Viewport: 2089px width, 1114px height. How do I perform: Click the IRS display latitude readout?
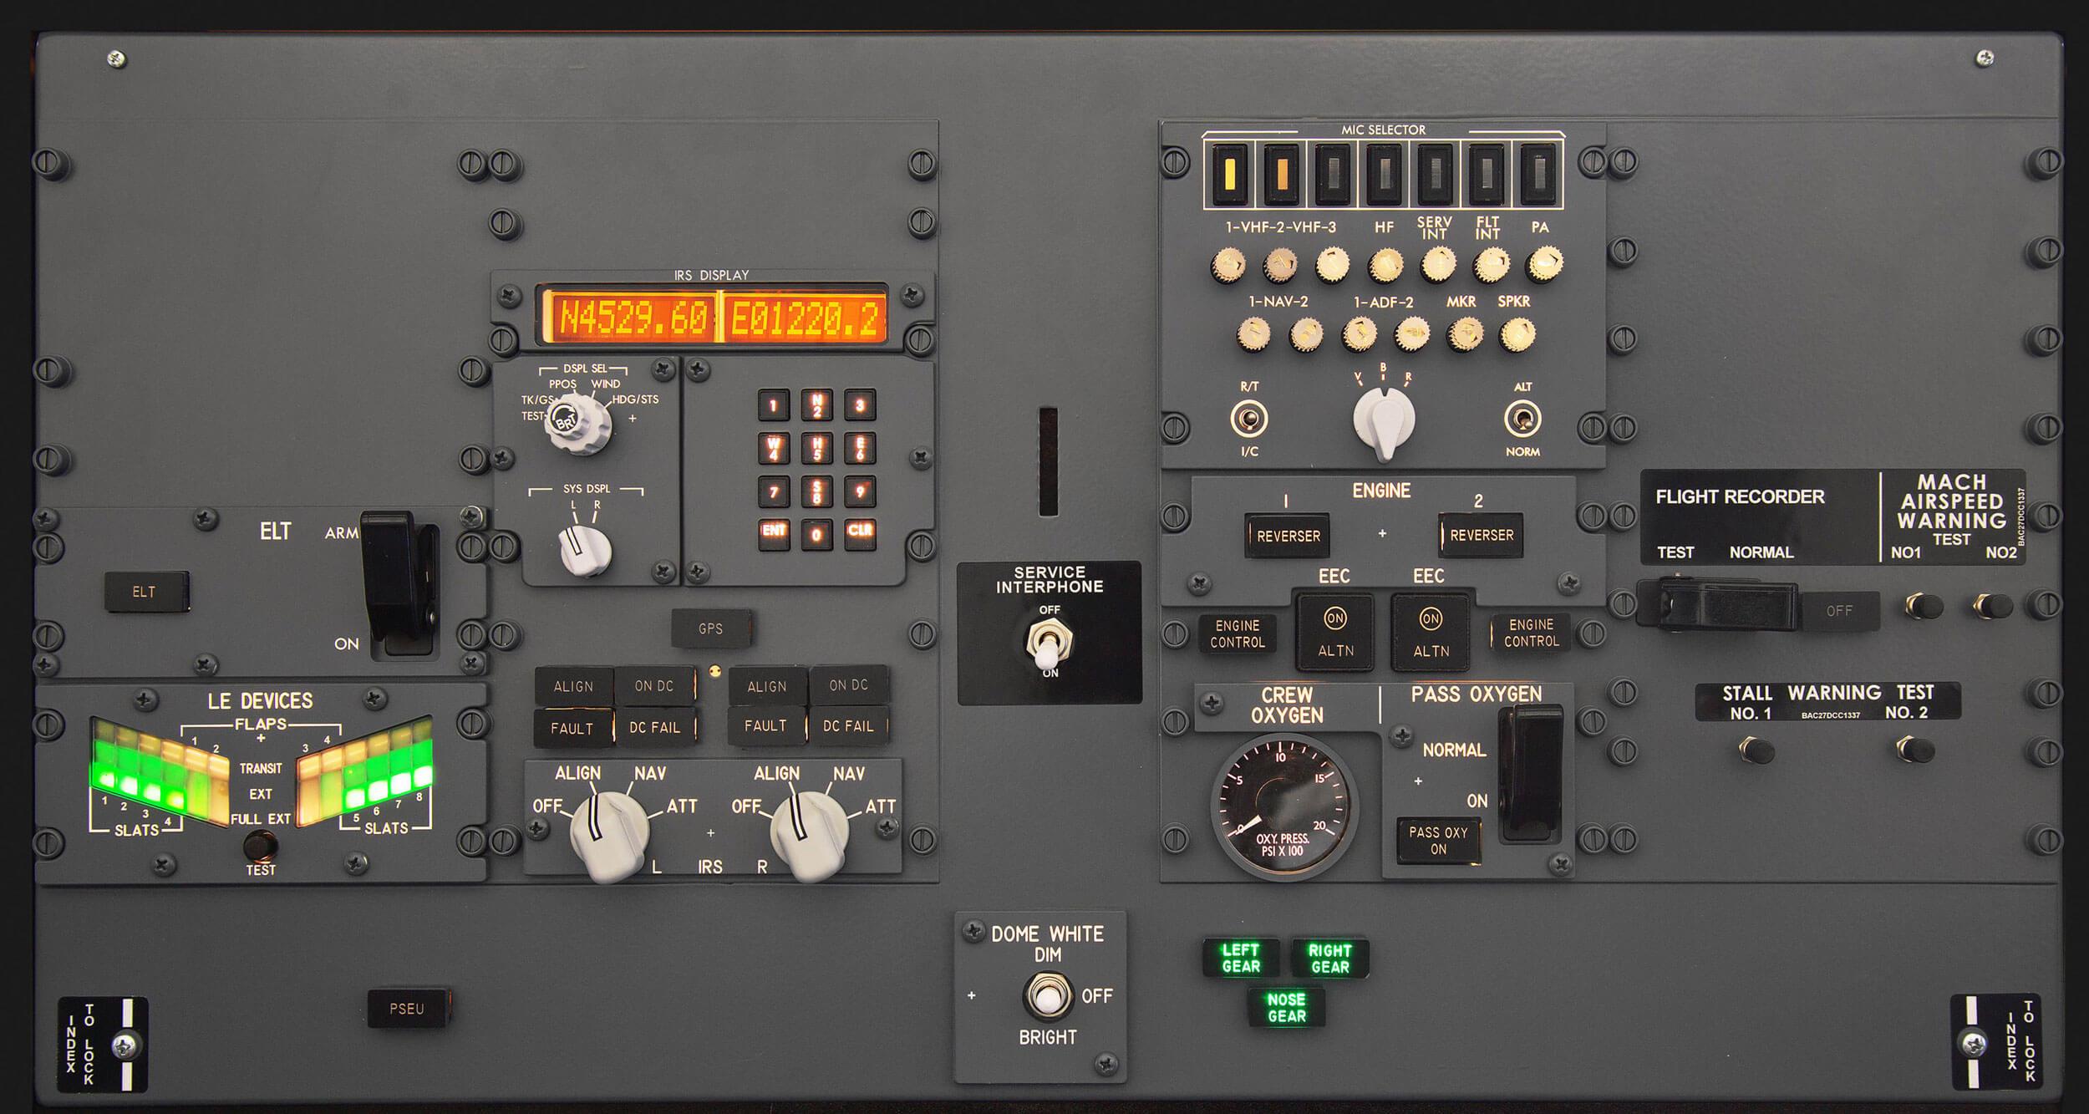[632, 318]
